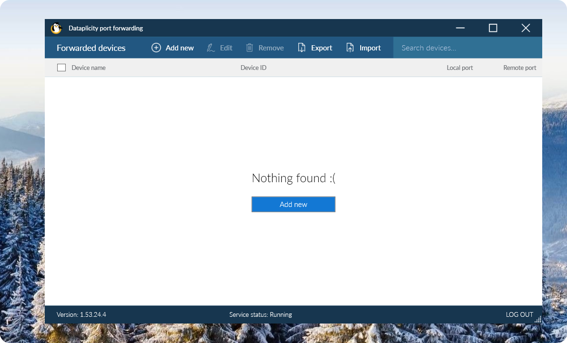The image size is (567, 343).
Task: Click the Version: 1.53.24.4 text
Action: (x=81, y=314)
